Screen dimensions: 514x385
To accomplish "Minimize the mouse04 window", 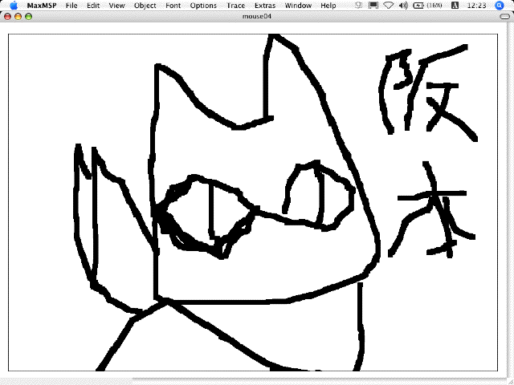I will pos(18,17).
